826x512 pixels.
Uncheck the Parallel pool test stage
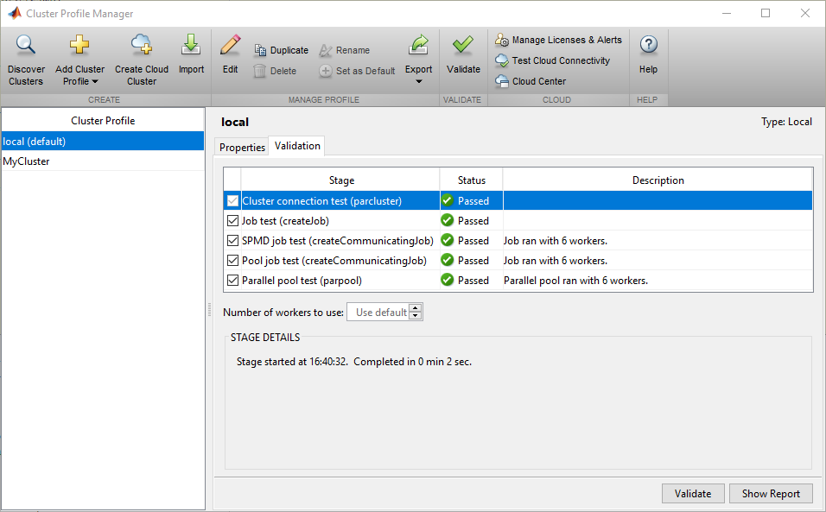[x=232, y=280]
